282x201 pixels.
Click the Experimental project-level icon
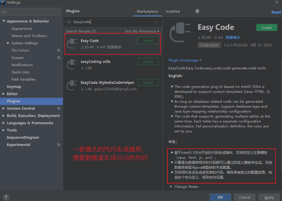(59, 145)
